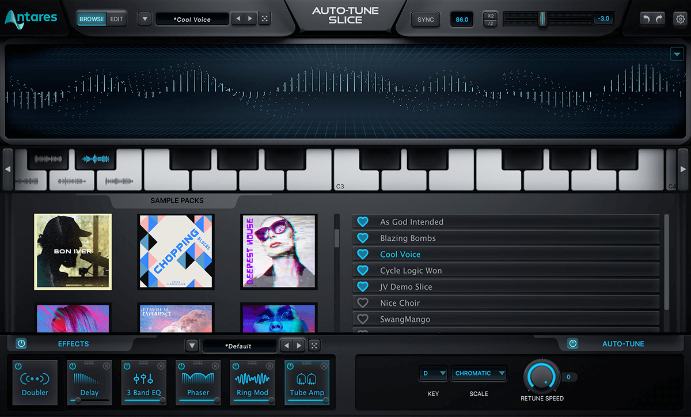Viewport: 691px width, 417px height.
Task: Click the Retune Speed knob
Action: pyautogui.click(x=541, y=377)
